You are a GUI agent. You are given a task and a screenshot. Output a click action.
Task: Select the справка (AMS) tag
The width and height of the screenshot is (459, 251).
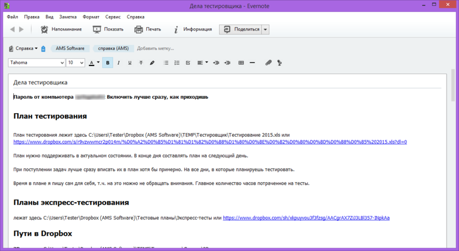pyautogui.click(x=113, y=48)
